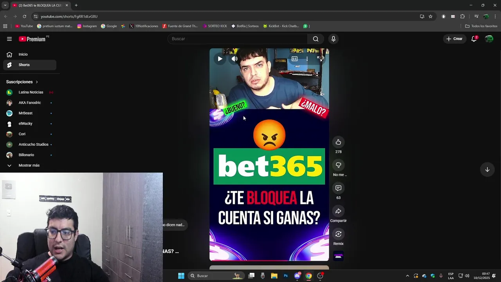
Task: Open Chrome extensions puzzle icon
Action: 463,16
